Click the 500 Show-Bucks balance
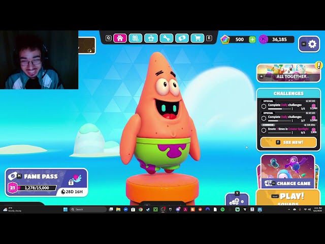 pyautogui.click(x=239, y=40)
